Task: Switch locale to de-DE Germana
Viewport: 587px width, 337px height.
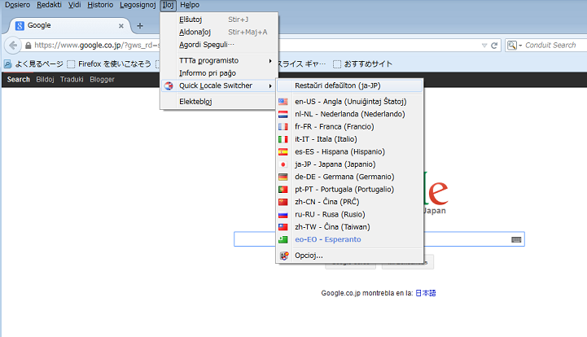Action: (x=349, y=177)
